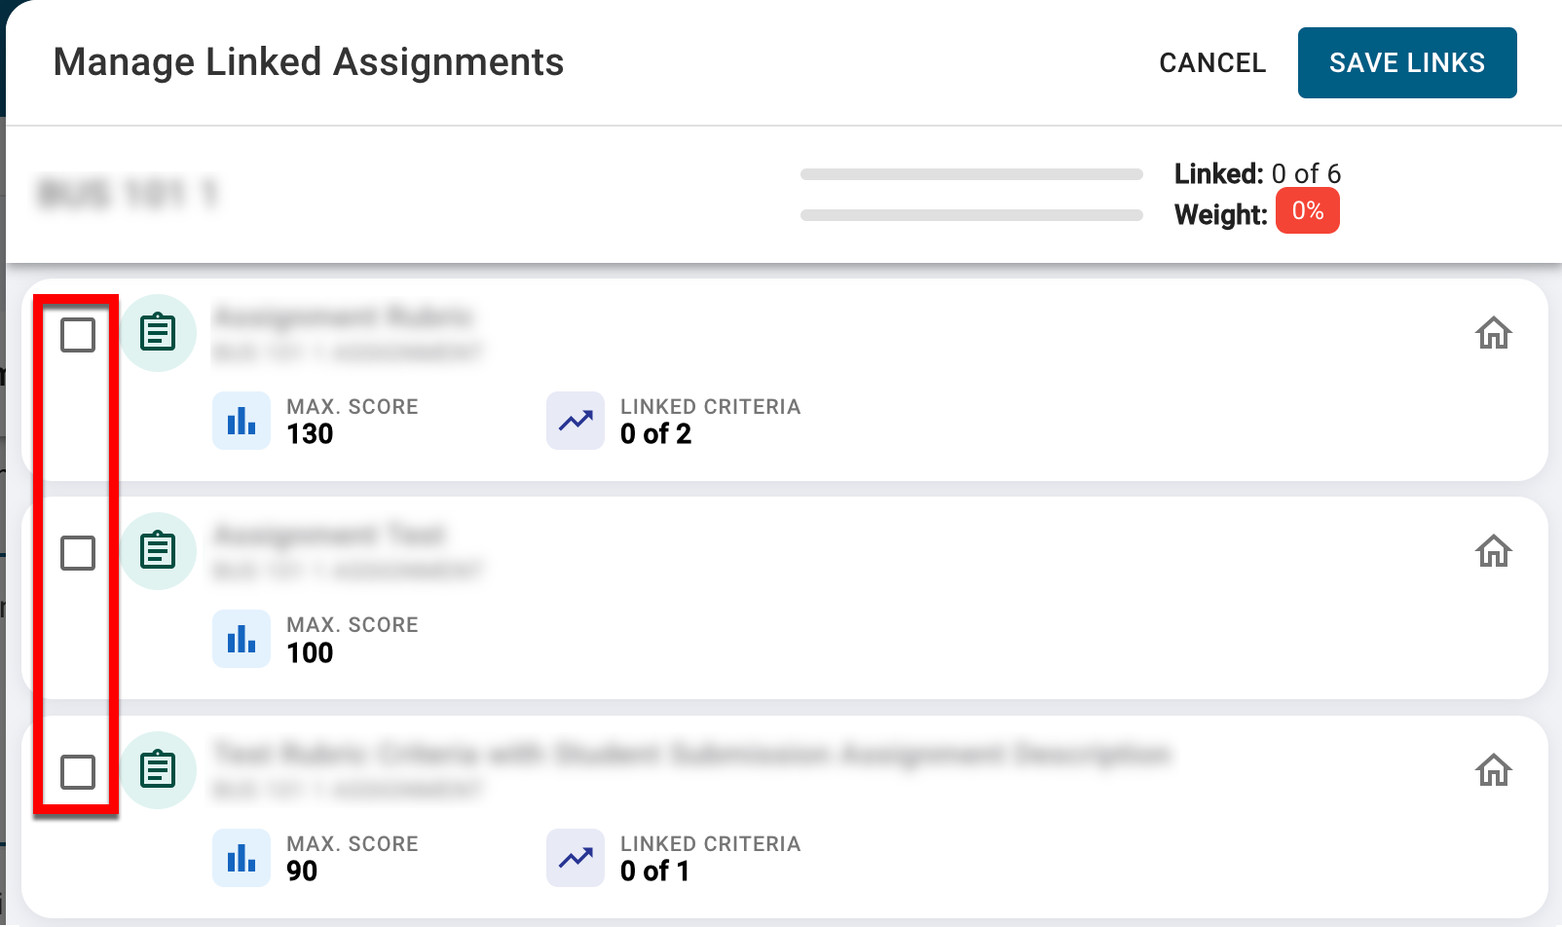The height and width of the screenshot is (927, 1562).
Task: Click the trend icon beside Linked Criteria 0 of 1
Action: pyautogui.click(x=576, y=858)
